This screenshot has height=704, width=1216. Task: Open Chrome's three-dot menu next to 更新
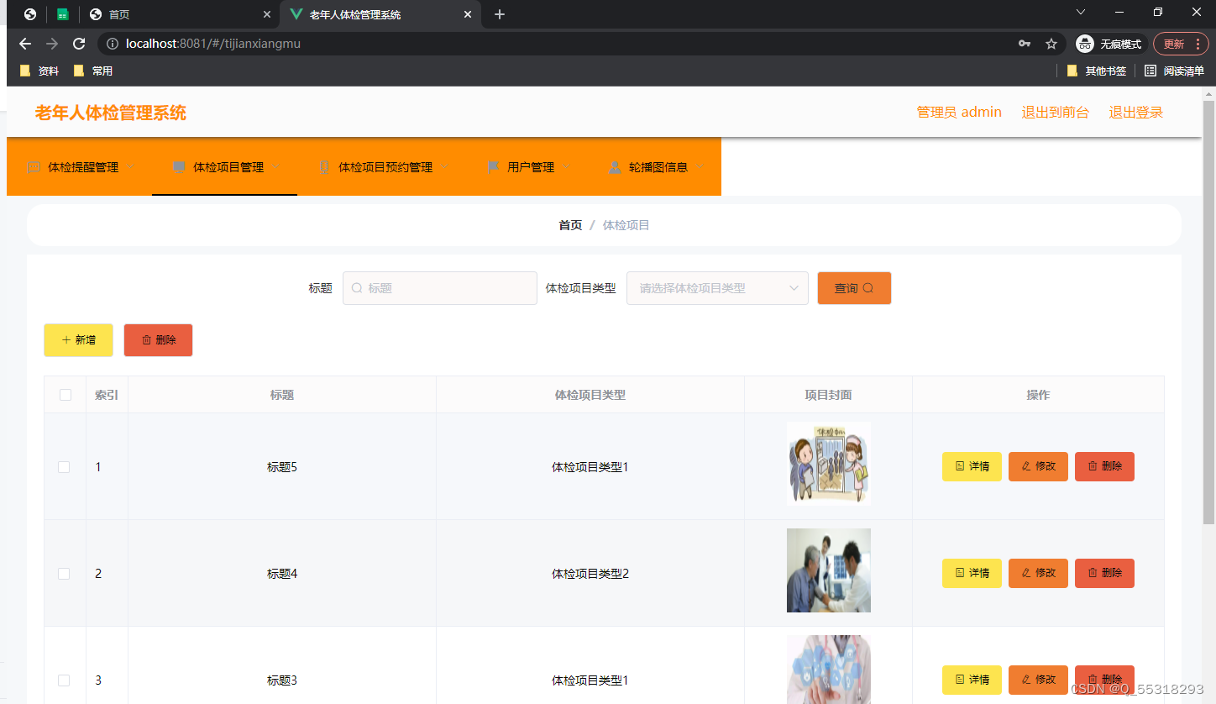[x=1197, y=44]
